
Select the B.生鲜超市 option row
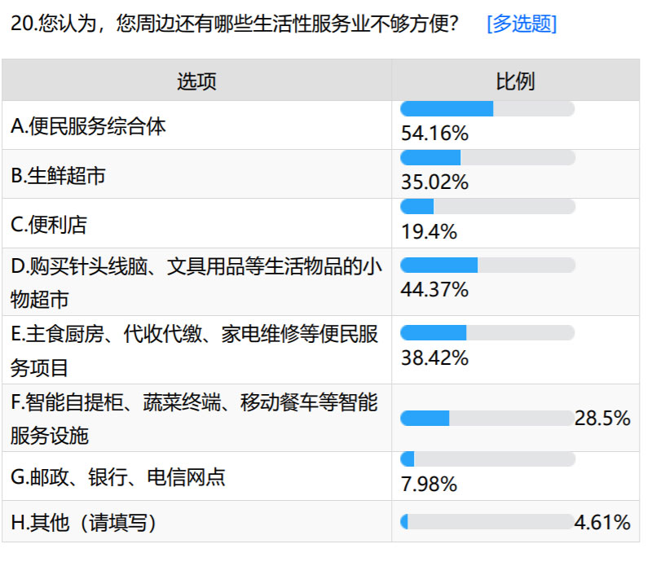(x=59, y=174)
